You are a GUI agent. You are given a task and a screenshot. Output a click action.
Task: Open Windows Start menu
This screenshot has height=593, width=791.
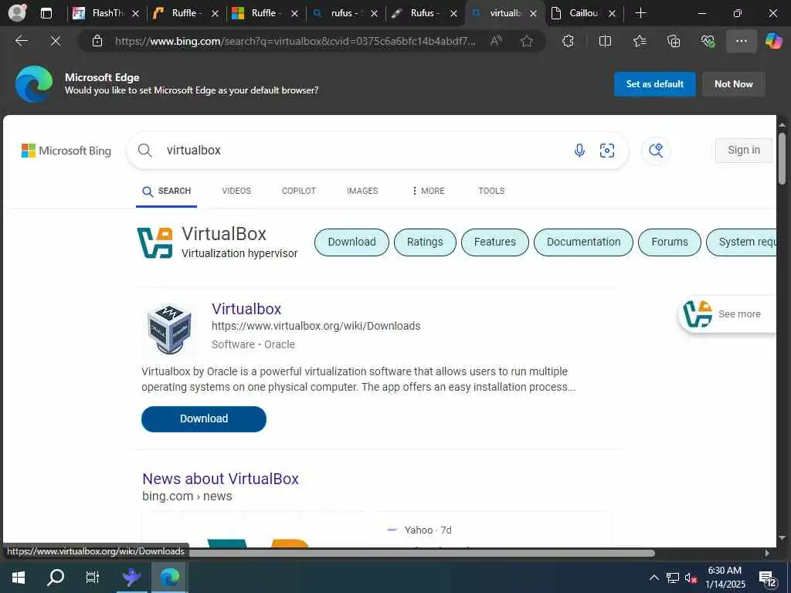click(19, 578)
